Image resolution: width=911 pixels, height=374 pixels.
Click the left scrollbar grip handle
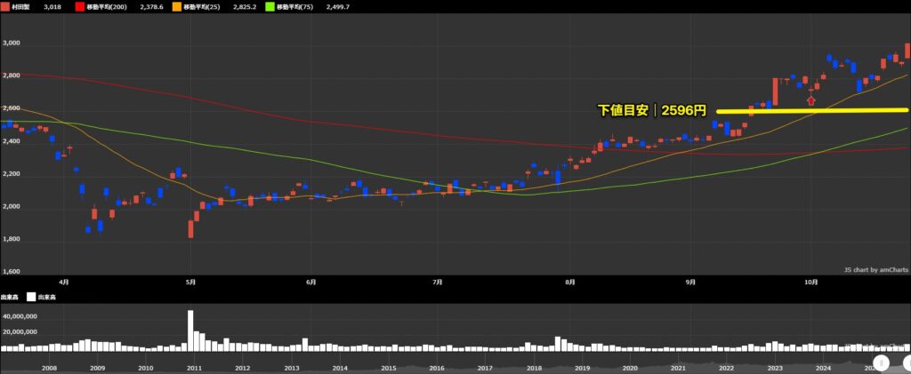click(881, 362)
